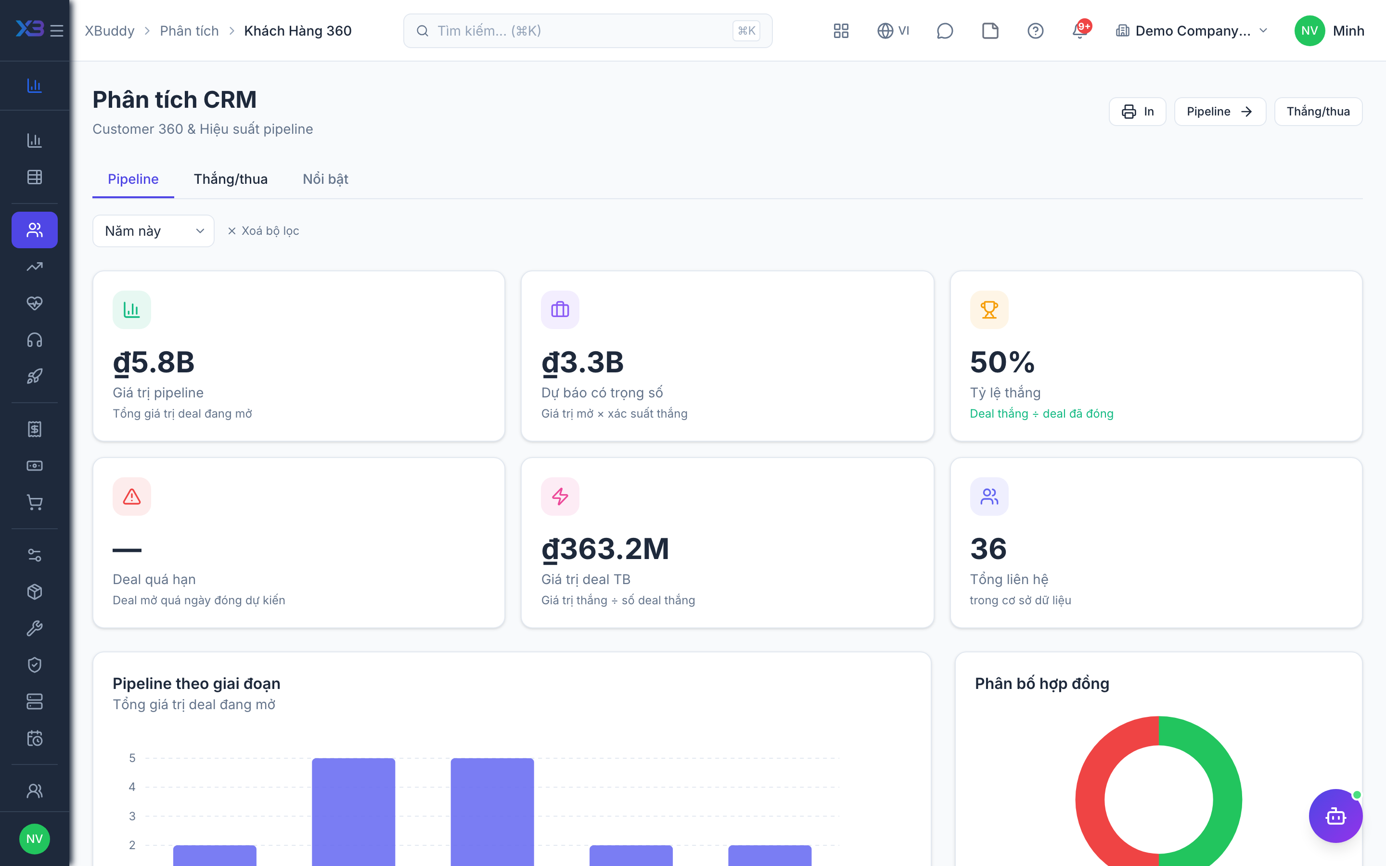Open the Giá trị deal TB ₫363.2M card
Viewport: 1386px width, 866px height.
coord(727,543)
